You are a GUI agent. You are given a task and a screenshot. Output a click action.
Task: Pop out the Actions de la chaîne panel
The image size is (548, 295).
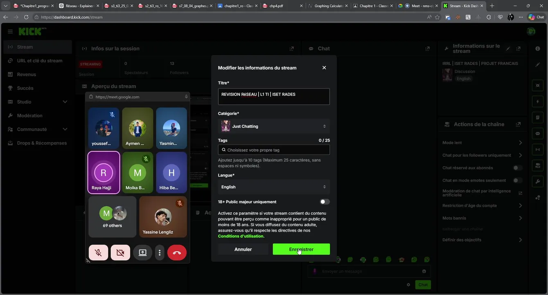519,124
